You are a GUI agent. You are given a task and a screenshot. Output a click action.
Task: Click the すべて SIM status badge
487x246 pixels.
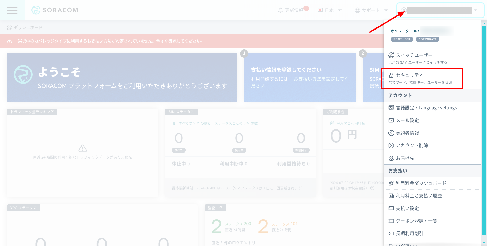[179, 150]
